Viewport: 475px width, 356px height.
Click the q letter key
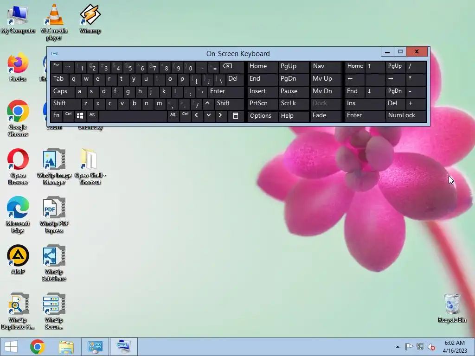click(x=74, y=79)
